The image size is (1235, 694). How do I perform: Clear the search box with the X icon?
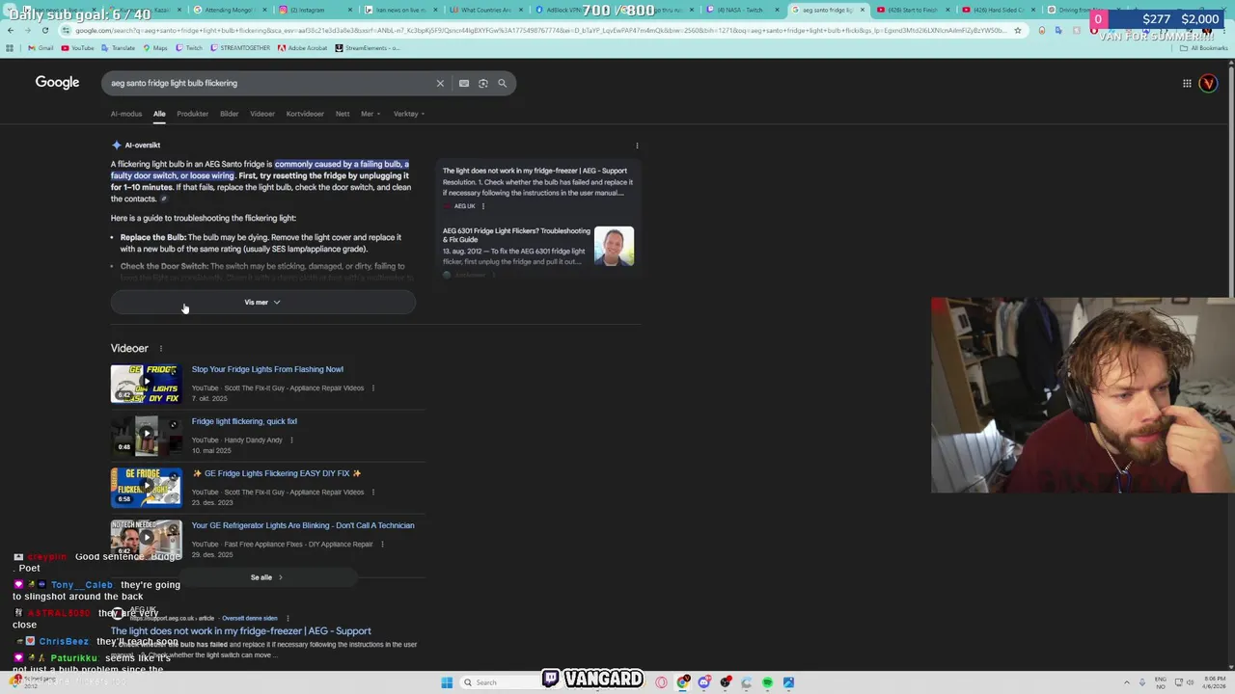pos(440,83)
